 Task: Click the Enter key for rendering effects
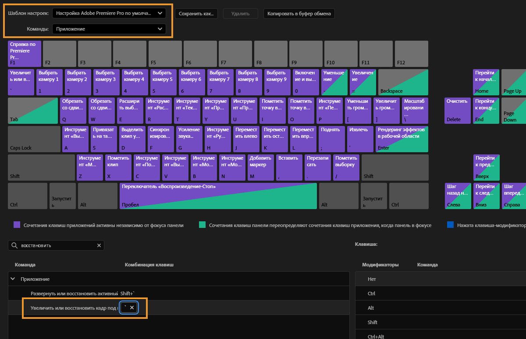coord(401,139)
